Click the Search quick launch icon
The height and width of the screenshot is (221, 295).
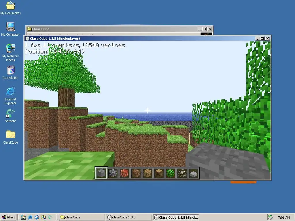pyautogui.click(x=43, y=217)
